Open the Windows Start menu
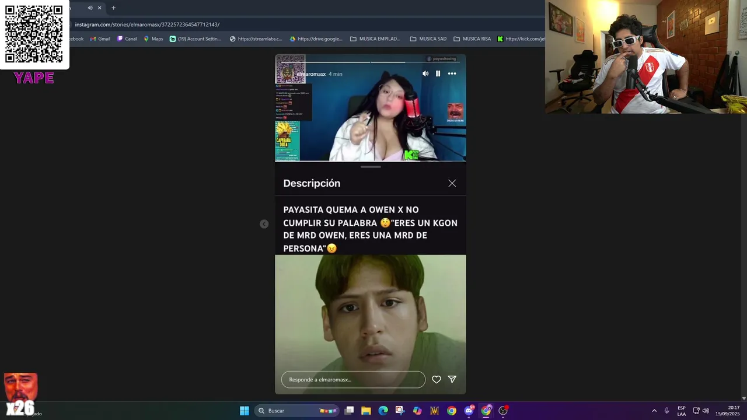The image size is (747, 420). click(245, 411)
